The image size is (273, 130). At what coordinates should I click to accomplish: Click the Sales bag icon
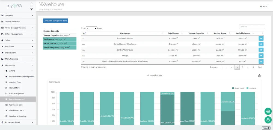(2, 40)
